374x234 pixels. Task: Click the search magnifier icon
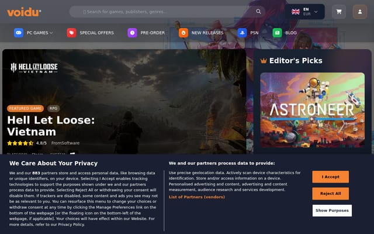coord(258,12)
